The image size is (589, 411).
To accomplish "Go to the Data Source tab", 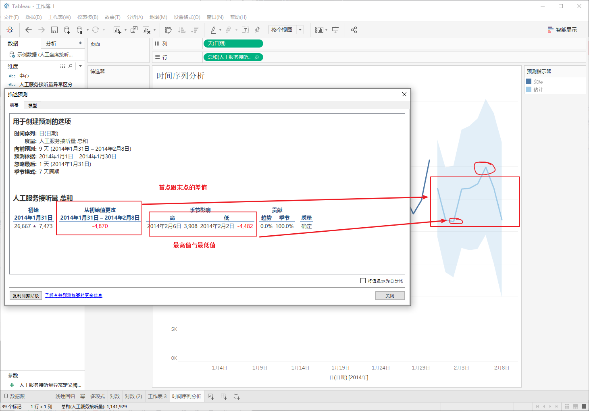I will coord(15,396).
